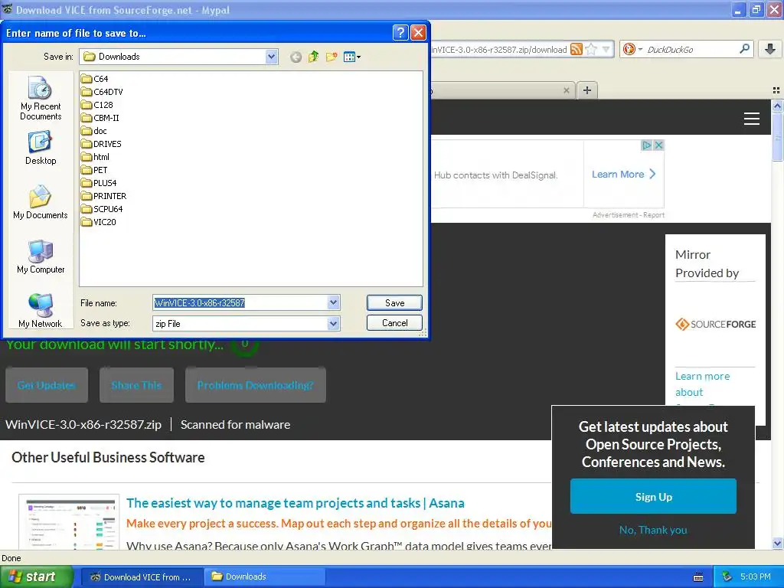This screenshot has width=784, height=588.
Task: Open the address bar history dropdown arrow
Action: pos(606,49)
